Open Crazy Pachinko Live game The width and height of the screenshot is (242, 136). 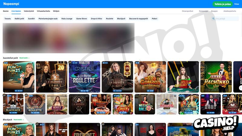pos(216,77)
